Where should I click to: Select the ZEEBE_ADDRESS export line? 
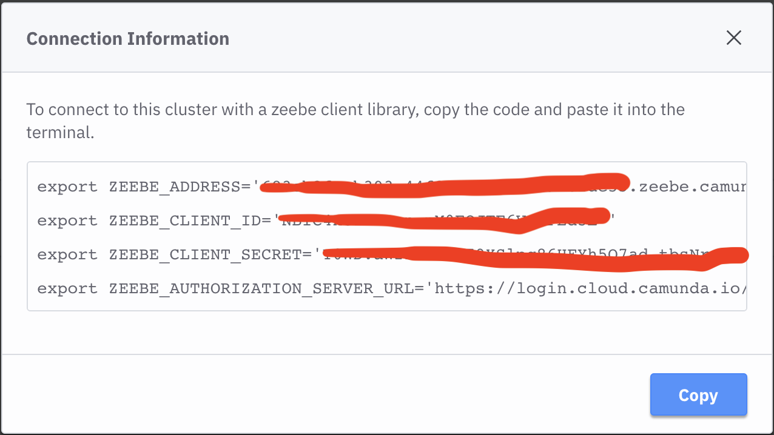[391, 186]
